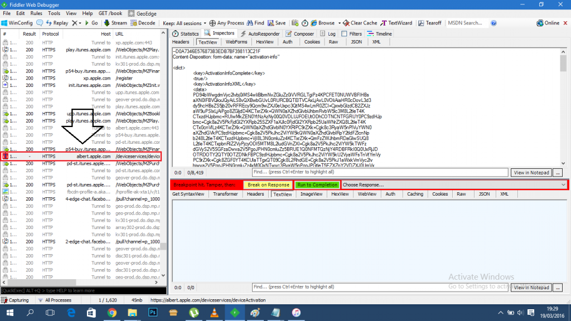Click in the request Find text field
The height and width of the screenshot is (321, 571).
380,172
